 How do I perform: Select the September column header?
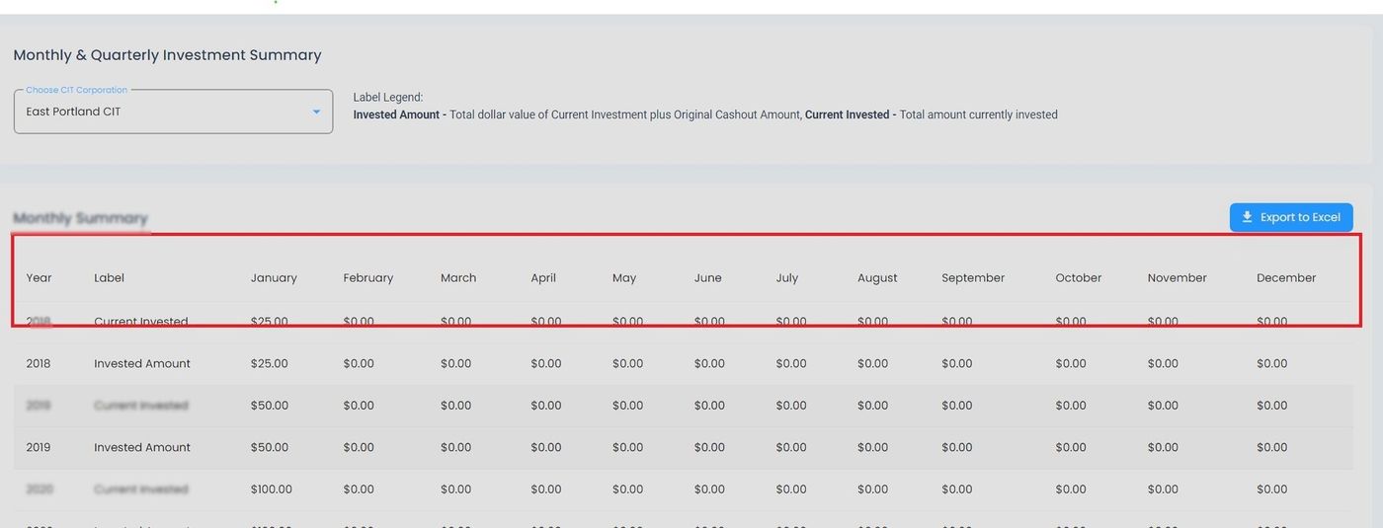973,278
